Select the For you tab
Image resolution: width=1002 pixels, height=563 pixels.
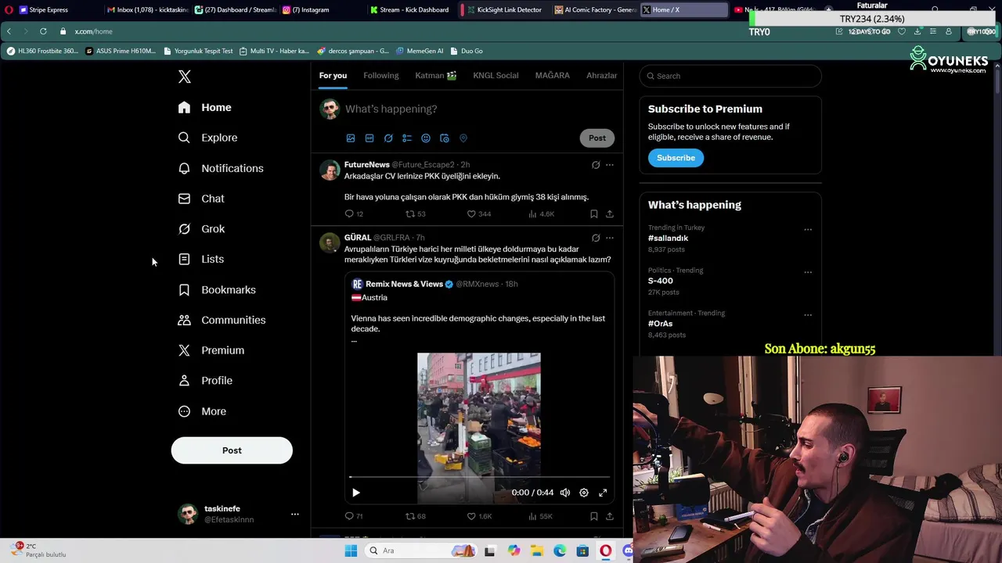[x=333, y=76]
